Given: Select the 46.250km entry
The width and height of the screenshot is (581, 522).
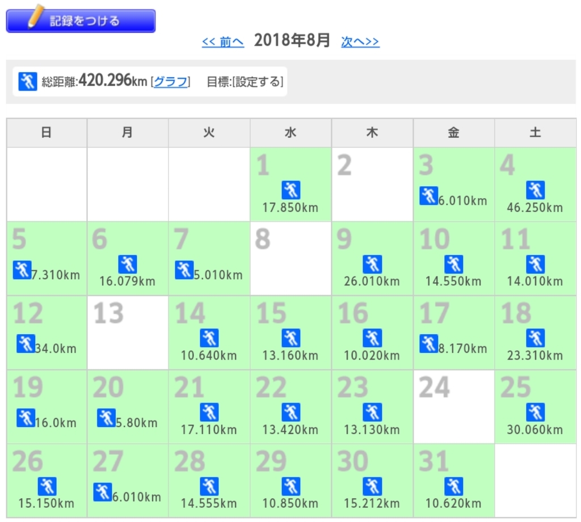Looking at the screenshot, I should click(x=535, y=208).
